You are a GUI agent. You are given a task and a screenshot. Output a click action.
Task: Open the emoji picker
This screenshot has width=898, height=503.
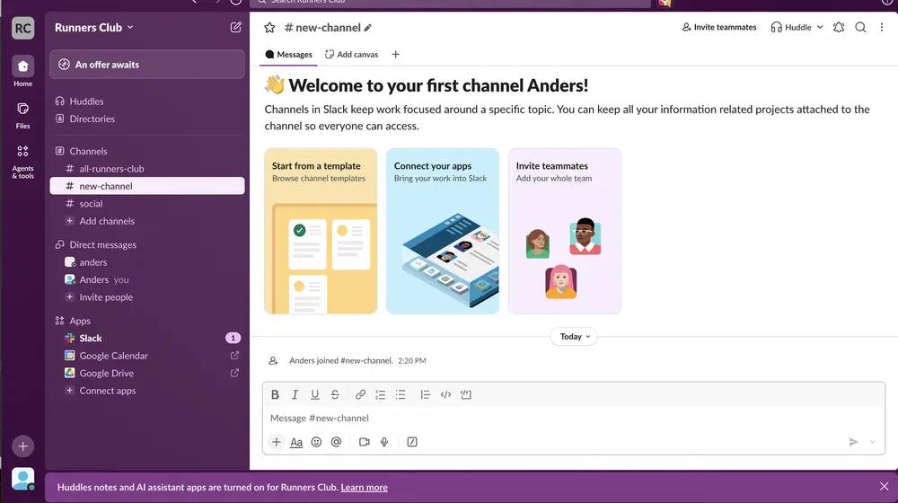point(316,442)
